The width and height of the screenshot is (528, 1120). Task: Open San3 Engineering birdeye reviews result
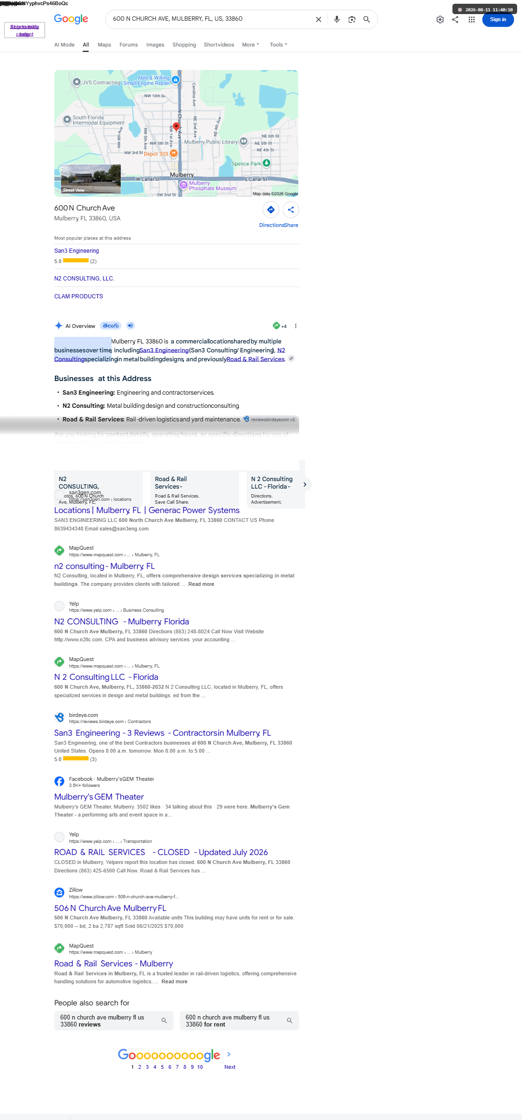pyautogui.click(x=162, y=733)
